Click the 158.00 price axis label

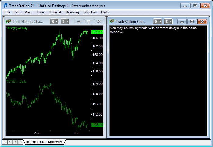point(98,55)
